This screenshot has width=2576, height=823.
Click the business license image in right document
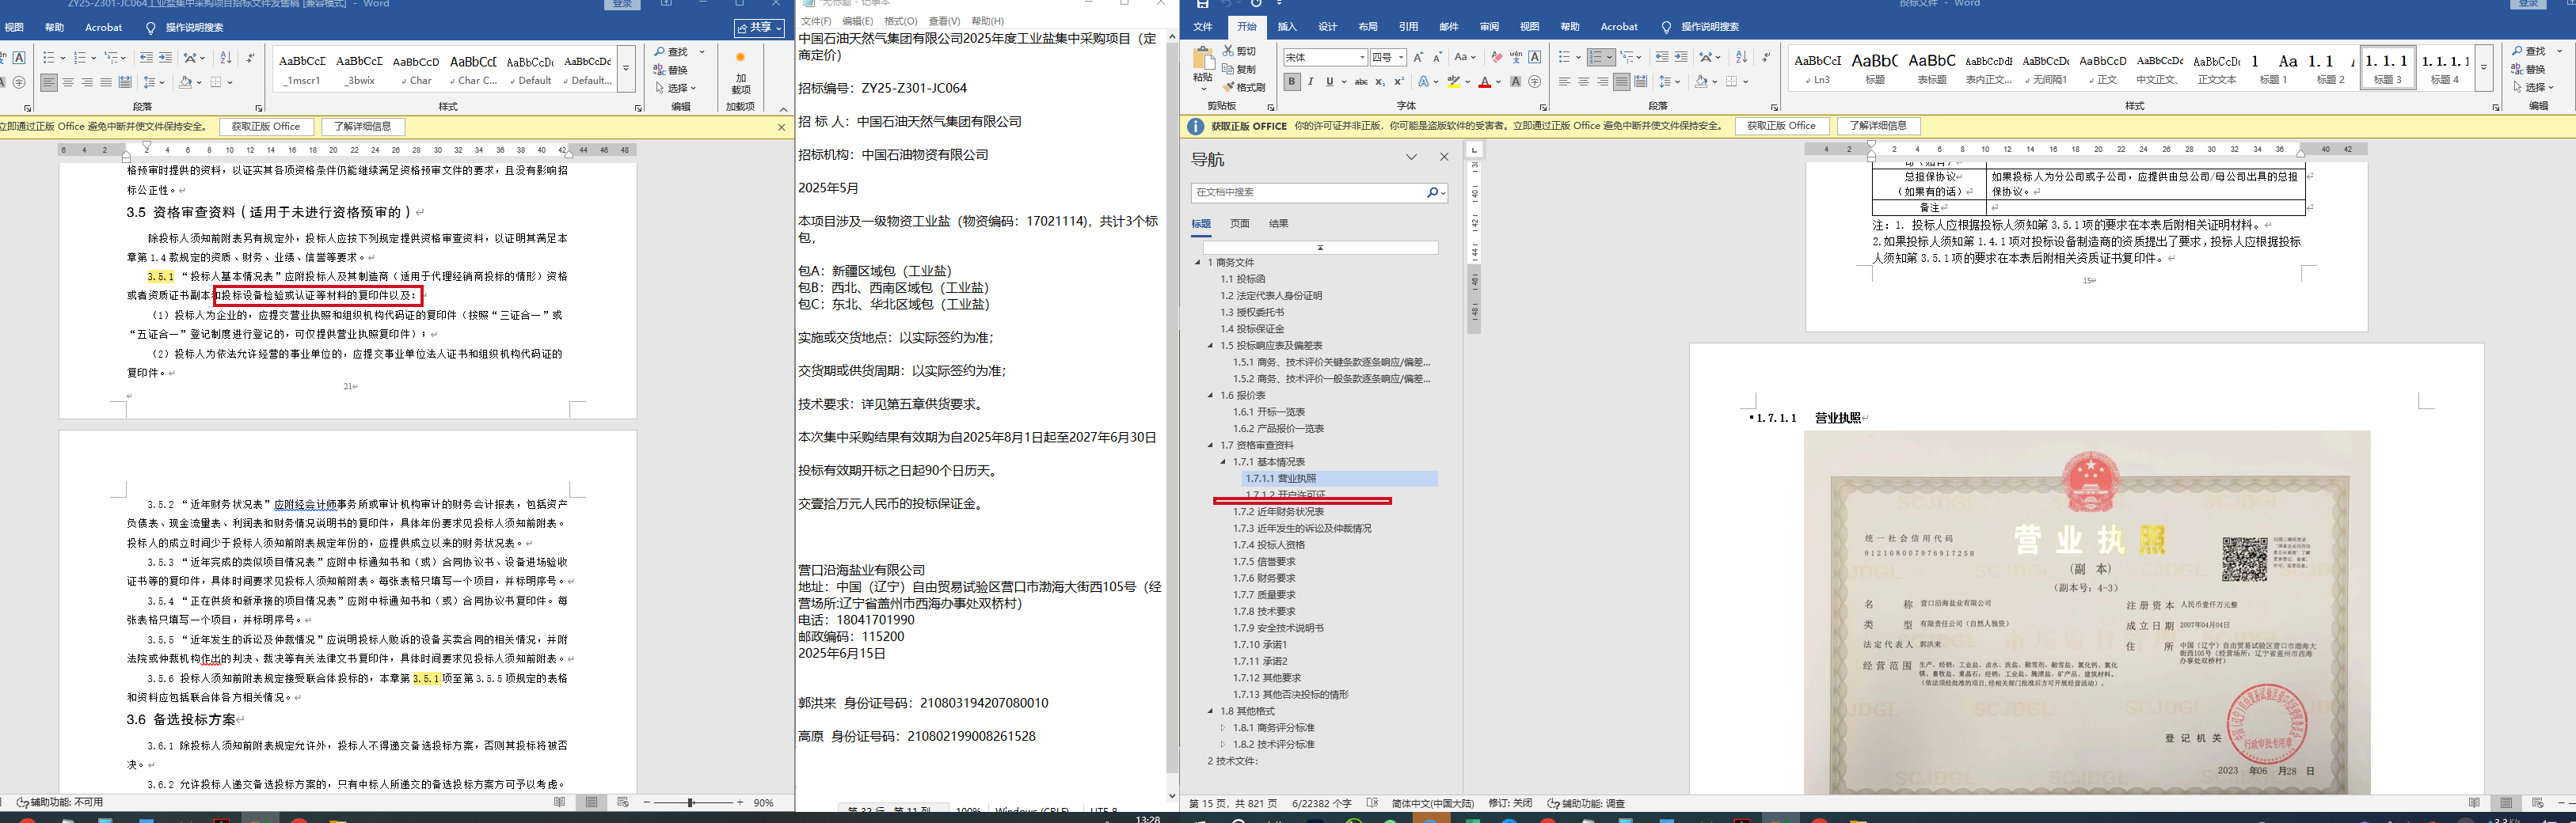click(x=2087, y=613)
